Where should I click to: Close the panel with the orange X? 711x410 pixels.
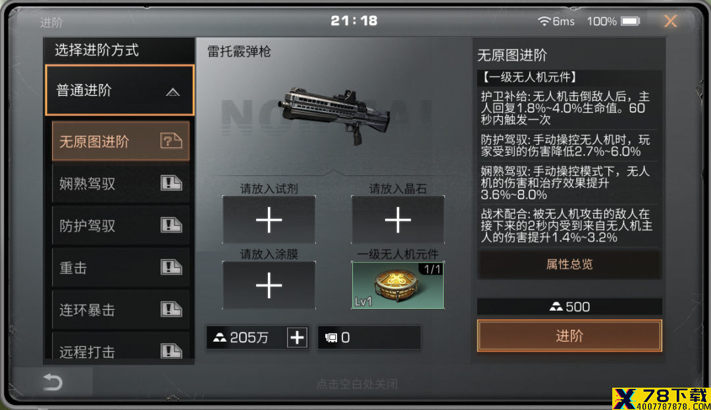(671, 21)
